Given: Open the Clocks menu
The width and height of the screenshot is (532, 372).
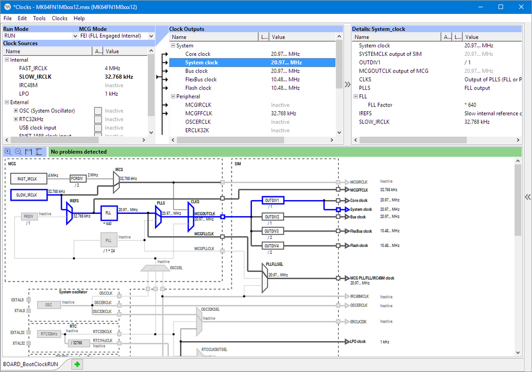Looking at the screenshot, I should pyautogui.click(x=59, y=18).
